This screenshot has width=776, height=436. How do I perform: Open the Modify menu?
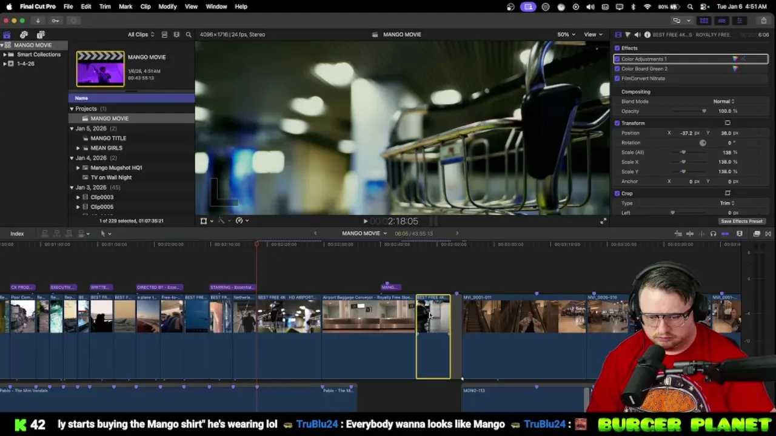click(167, 7)
